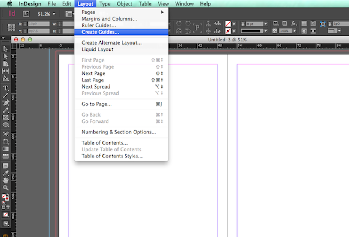
Task: Click Create Guides... in Layout menu
Action: tap(100, 32)
